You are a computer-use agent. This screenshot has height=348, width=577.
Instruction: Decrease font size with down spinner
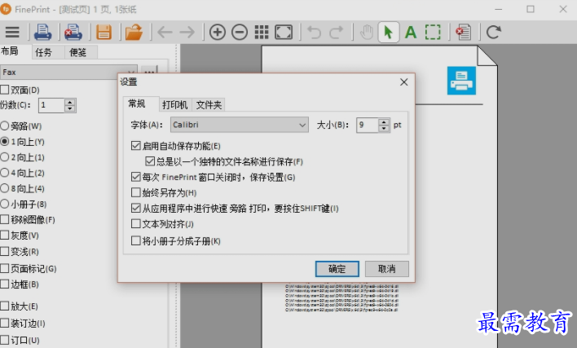[x=384, y=129]
